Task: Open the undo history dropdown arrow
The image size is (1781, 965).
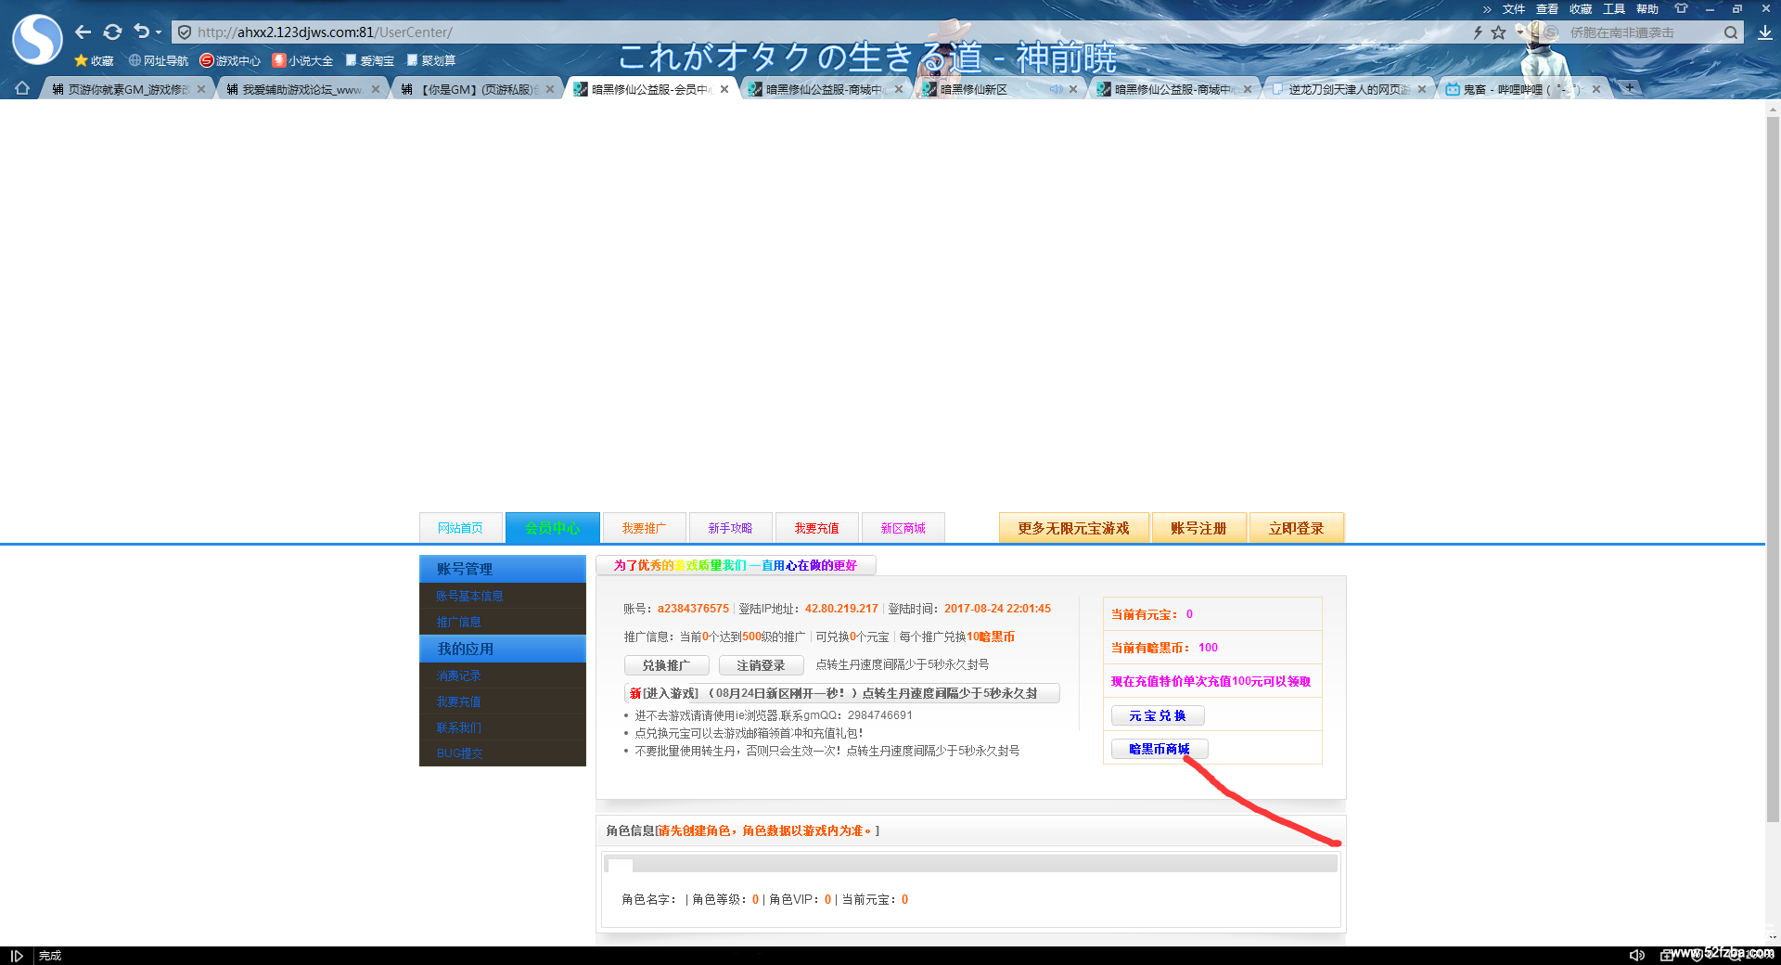Action: (x=159, y=32)
